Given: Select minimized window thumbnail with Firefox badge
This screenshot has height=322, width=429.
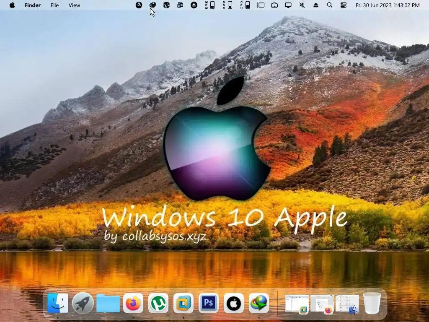Looking at the screenshot, I should click(x=322, y=304).
